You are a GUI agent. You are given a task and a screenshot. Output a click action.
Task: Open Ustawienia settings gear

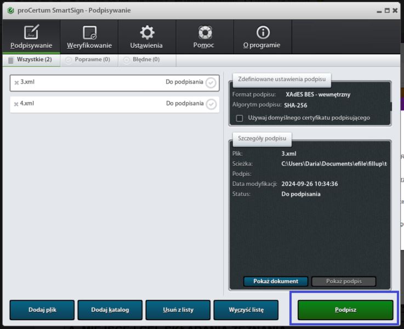(147, 37)
